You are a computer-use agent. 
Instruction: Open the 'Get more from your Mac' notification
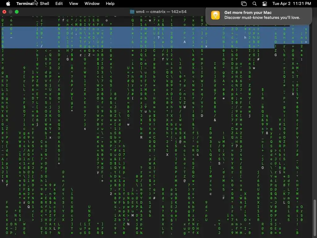[258, 16]
